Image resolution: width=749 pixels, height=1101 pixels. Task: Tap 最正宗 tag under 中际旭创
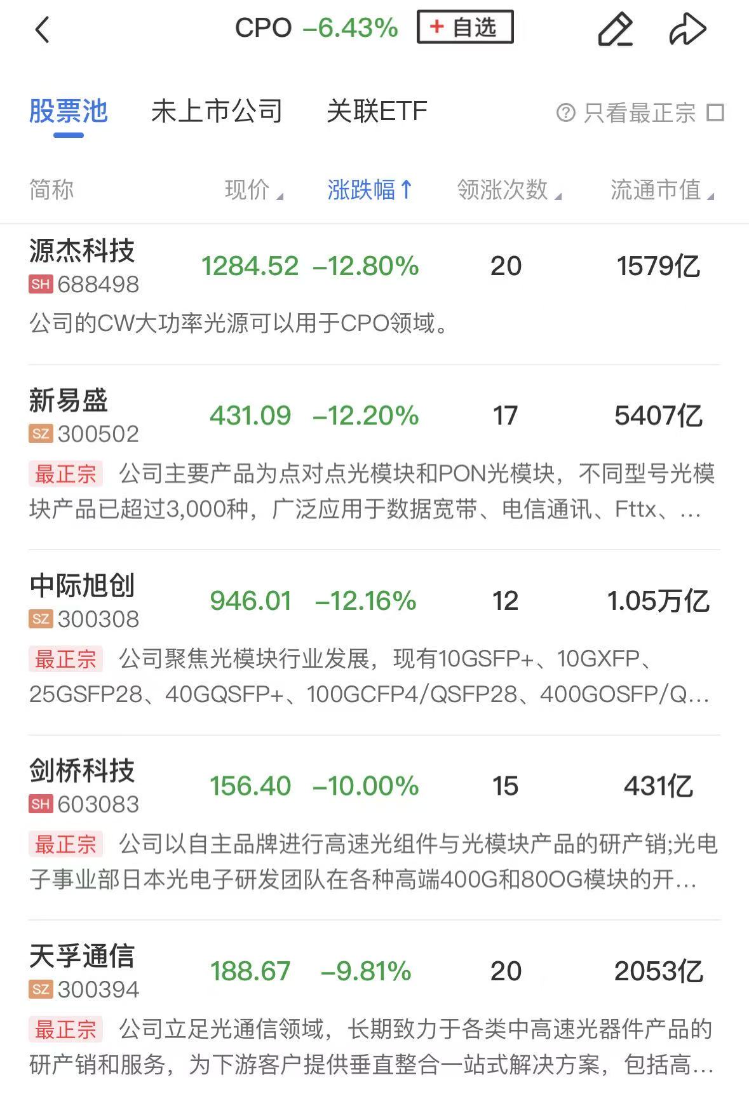point(65,659)
